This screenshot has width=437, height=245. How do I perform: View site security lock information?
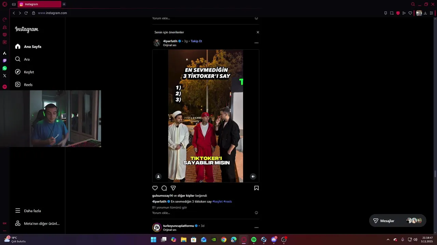tap(33, 13)
